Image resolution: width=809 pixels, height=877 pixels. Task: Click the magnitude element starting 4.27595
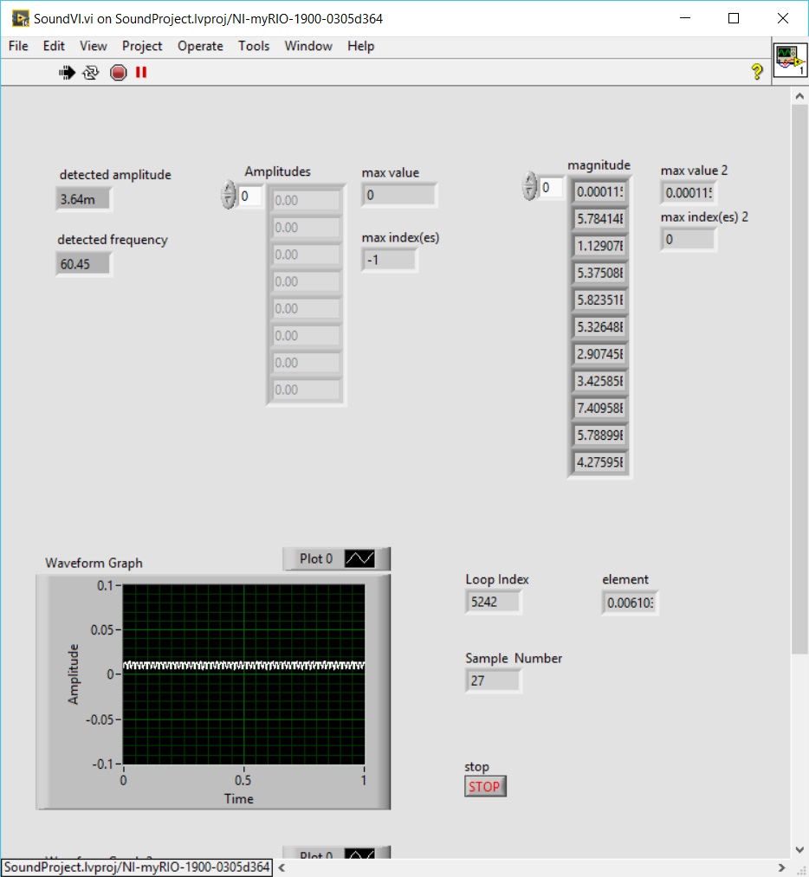pos(599,462)
